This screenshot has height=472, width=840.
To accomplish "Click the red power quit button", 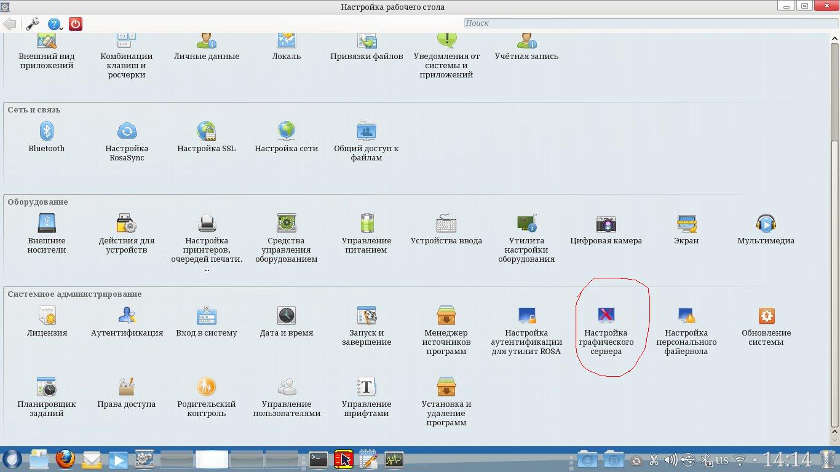I will coord(76,24).
